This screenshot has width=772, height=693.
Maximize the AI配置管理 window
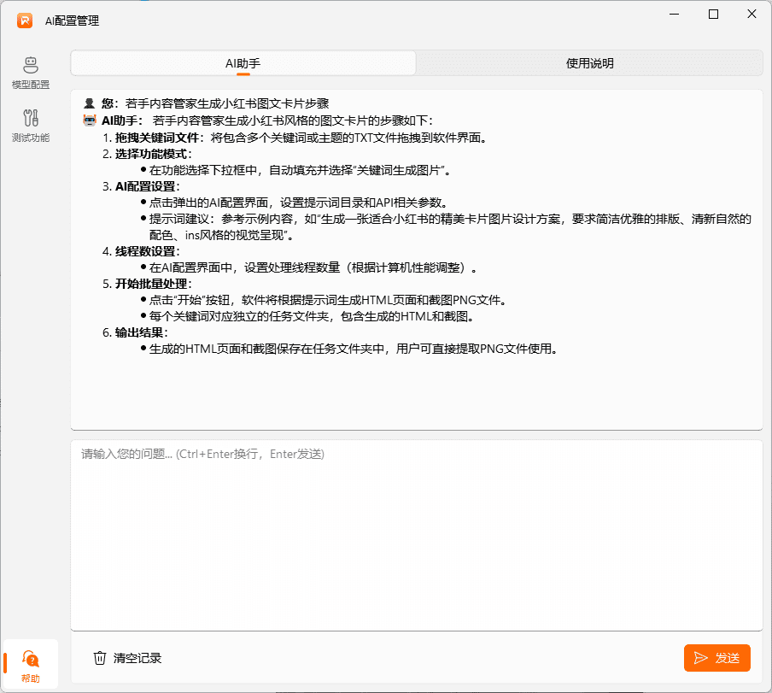712,14
